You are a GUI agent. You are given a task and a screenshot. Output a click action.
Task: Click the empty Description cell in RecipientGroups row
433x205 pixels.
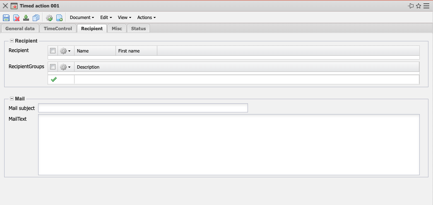247,79
